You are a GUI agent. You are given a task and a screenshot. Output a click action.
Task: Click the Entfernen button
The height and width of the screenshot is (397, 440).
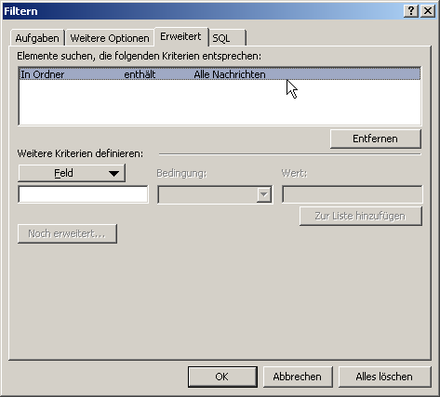click(x=376, y=139)
